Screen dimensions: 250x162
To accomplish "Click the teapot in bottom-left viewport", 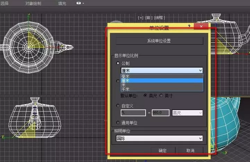I will (35, 118).
